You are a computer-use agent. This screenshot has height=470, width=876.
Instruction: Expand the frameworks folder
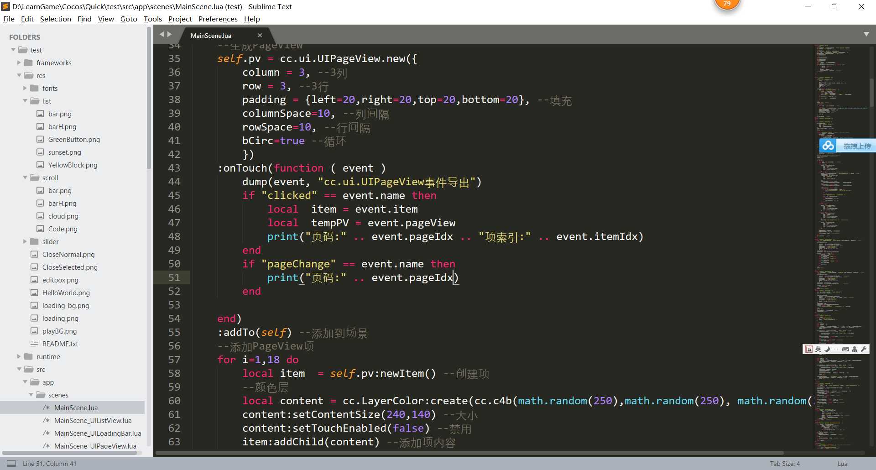tap(19, 63)
